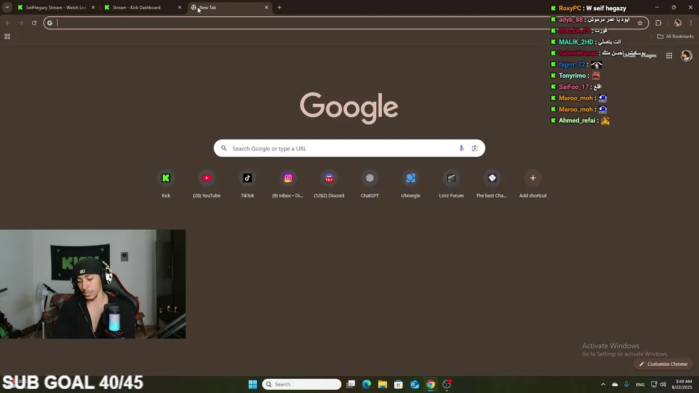This screenshot has height=393, width=699.
Task: Open the Extensions puzzle icon
Action: (x=658, y=23)
